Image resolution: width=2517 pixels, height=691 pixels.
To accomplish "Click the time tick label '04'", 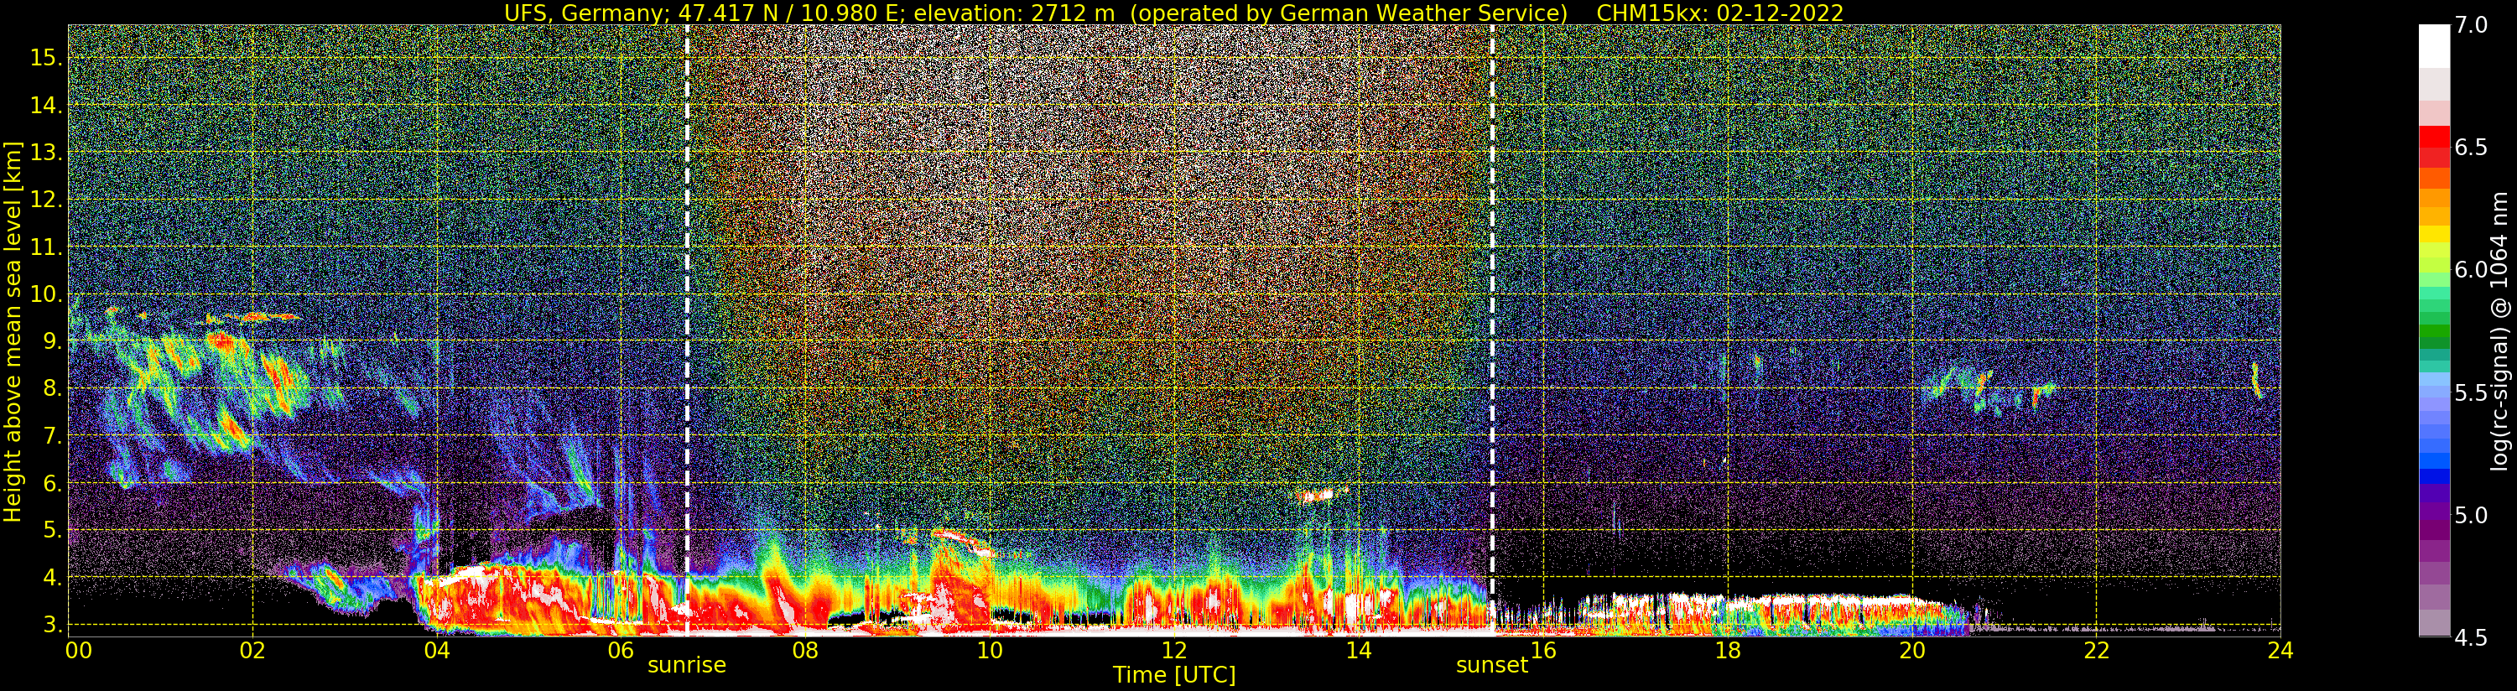I will coord(437,650).
